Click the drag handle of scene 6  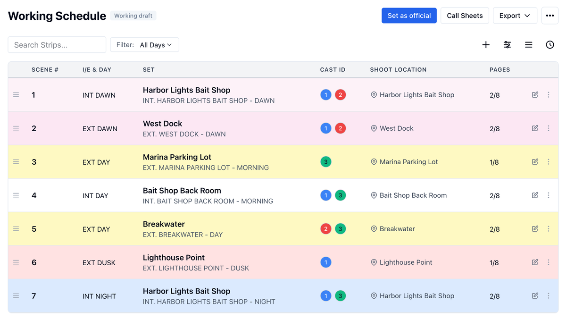pyautogui.click(x=16, y=262)
